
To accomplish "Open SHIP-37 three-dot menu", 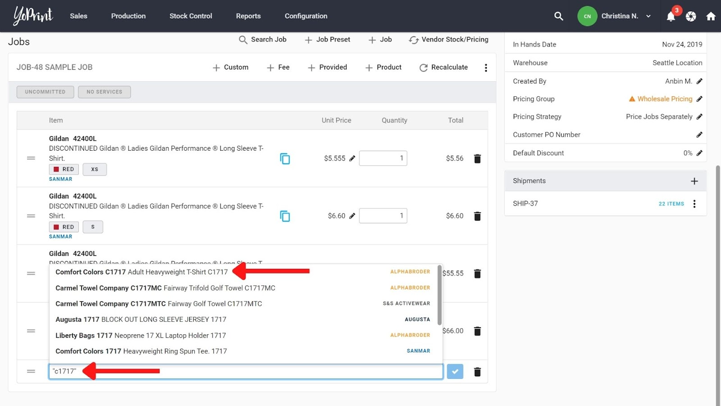I will [694, 204].
